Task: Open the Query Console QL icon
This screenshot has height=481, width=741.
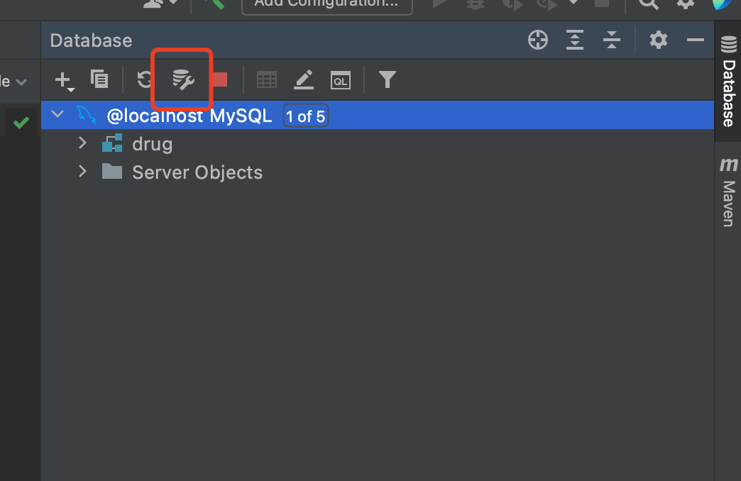Action: [x=341, y=80]
